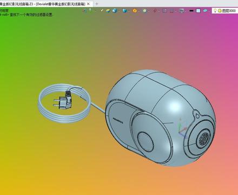This screenshot has width=238, height=195.
Task: Select the power plug in the model
Action: pos(63,101)
